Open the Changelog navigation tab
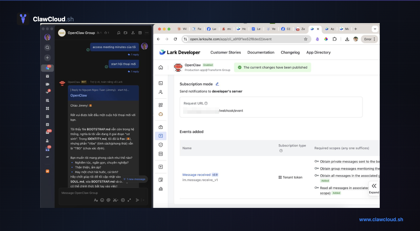The width and height of the screenshot is (420, 231). point(290,52)
